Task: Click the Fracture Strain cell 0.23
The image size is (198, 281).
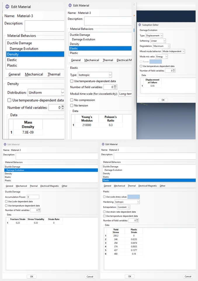Action: click(18, 223)
